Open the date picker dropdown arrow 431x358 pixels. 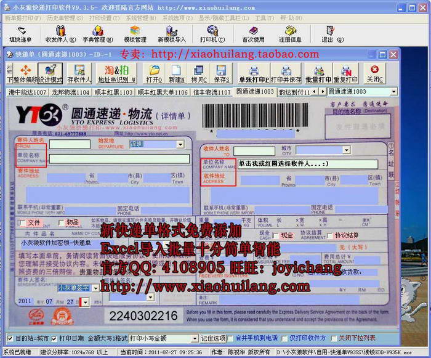click(86, 303)
